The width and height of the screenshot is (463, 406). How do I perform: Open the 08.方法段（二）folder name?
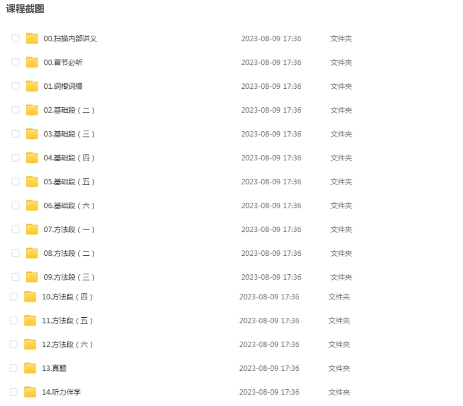tap(69, 253)
